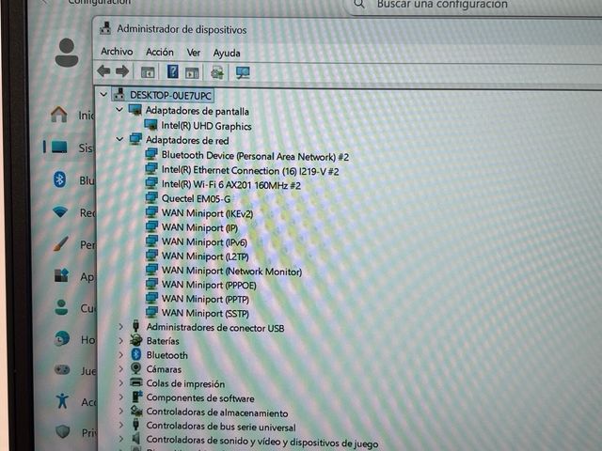The image size is (602, 451).
Task: Open network Wi-Fi icon in Settings sidebar
Action: (x=60, y=211)
